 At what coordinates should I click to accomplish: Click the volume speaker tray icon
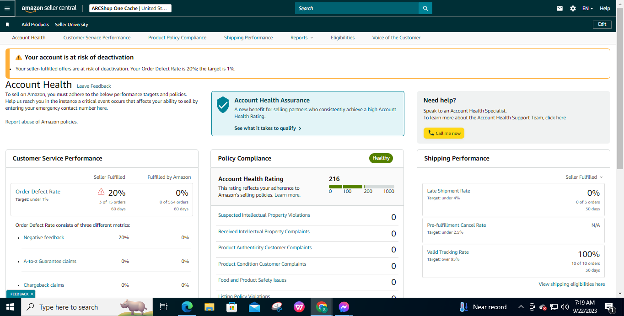(565, 307)
